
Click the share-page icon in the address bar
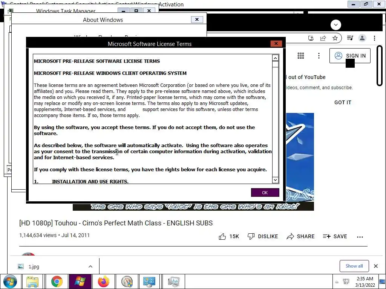323,38
